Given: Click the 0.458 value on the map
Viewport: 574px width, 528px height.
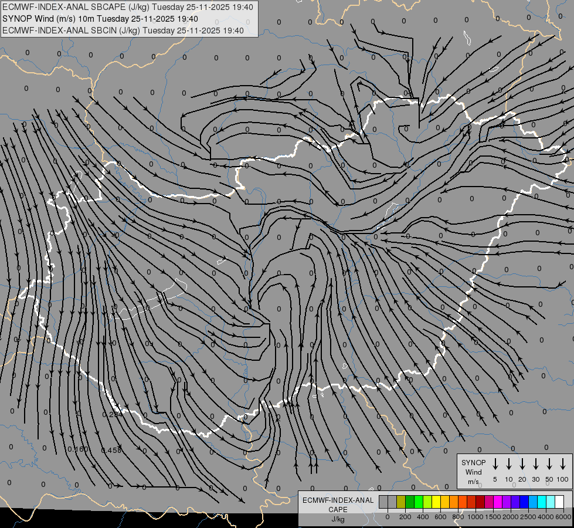Looking at the screenshot, I should [x=111, y=450].
